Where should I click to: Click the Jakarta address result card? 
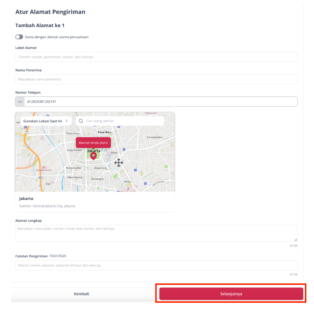point(95,202)
